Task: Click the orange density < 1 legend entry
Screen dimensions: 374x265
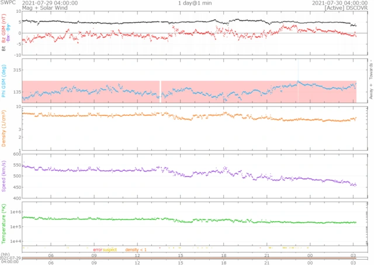Action: [x=136, y=250]
